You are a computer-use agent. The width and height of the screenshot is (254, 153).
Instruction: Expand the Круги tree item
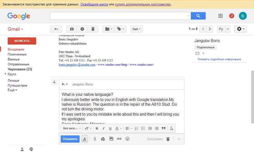coord(5,74)
